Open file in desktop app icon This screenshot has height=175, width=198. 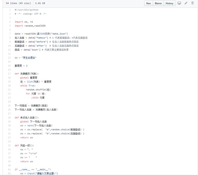tap(179, 3)
